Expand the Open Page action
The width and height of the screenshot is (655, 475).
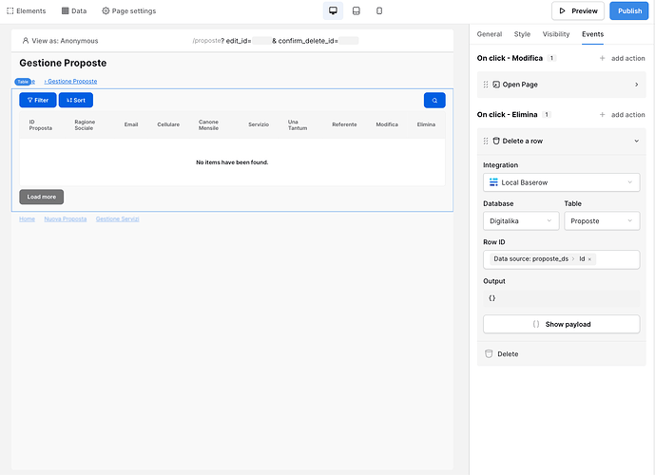pos(637,85)
